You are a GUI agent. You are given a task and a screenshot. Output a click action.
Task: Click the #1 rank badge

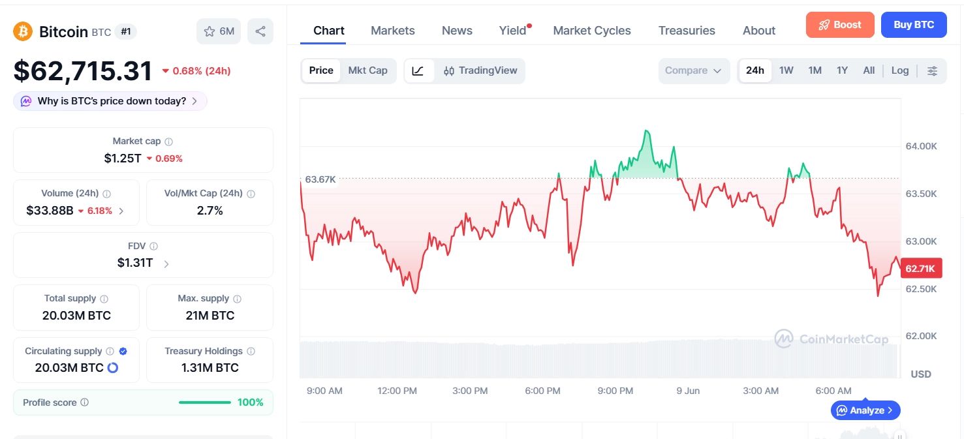pyautogui.click(x=126, y=31)
